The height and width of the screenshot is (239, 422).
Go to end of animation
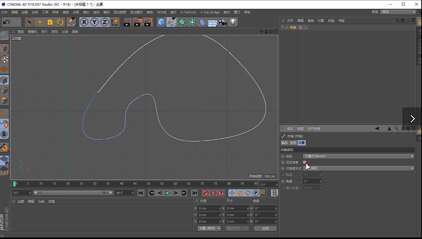coord(194,193)
